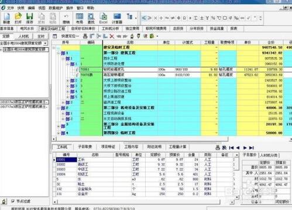Click the 快速定位 button
This screenshot has height=210, width=292.
[x=70, y=36]
